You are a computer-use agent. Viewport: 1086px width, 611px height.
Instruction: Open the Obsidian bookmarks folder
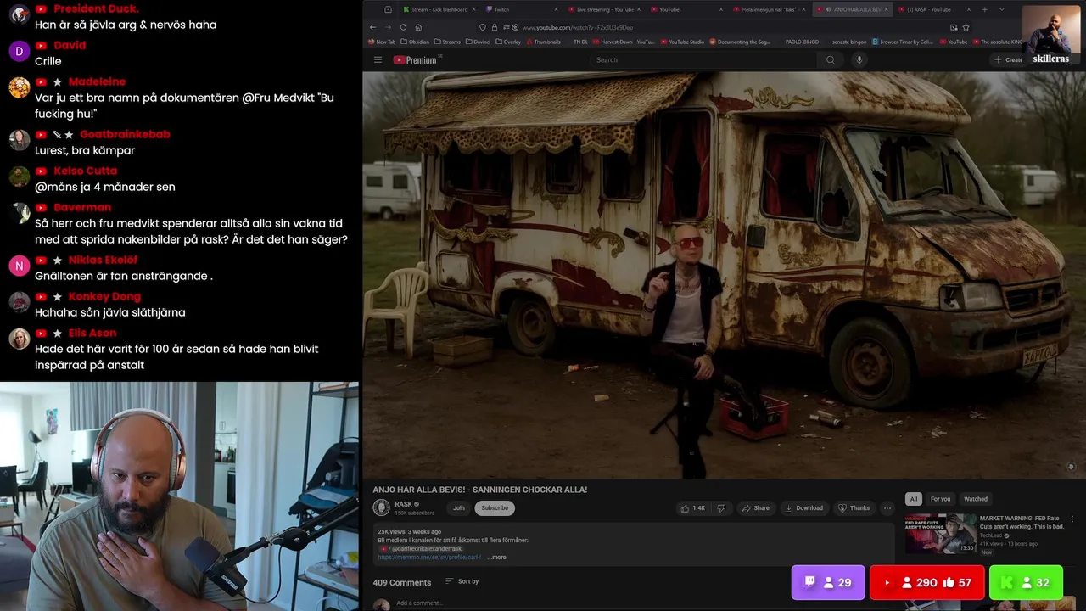[414, 42]
